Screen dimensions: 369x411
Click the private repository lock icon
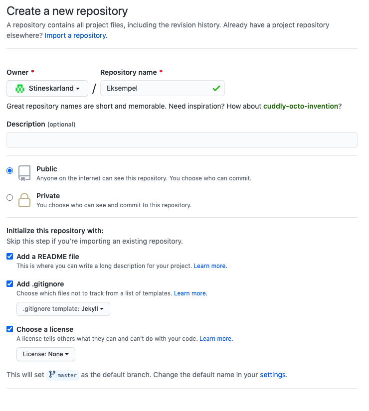click(x=24, y=200)
